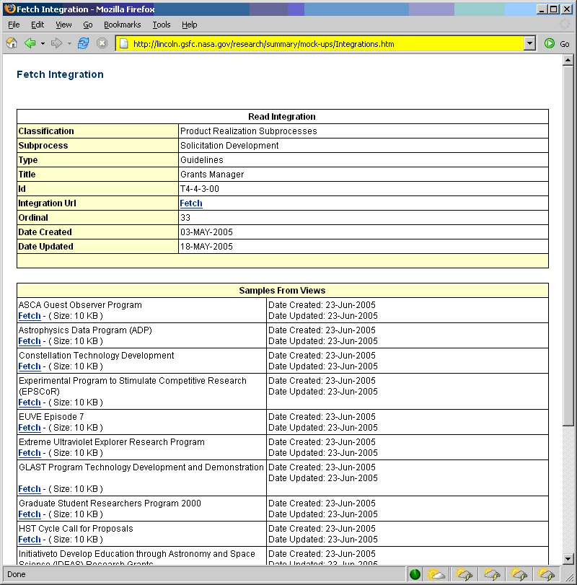Fetch the Extreme Ultraviolet Explorer Research Program sample
Image resolution: width=577 pixels, height=585 pixels.
[x=30, y=453]
